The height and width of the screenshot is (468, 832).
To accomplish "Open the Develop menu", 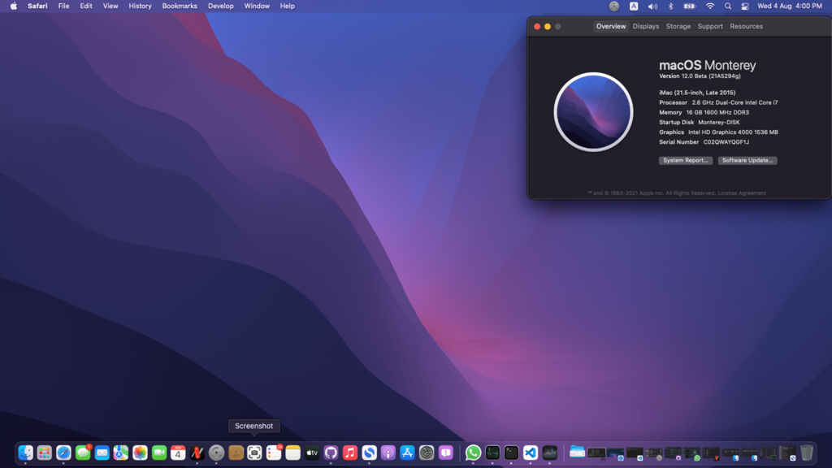I will [221, 6].
